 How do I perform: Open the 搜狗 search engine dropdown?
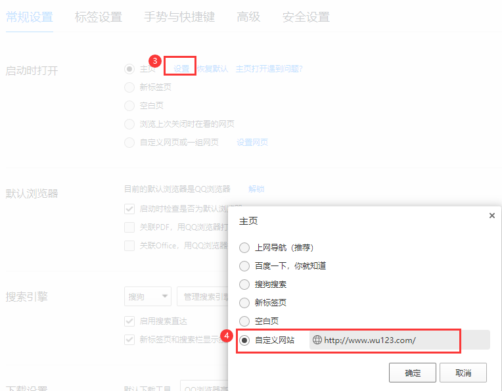[148, 296]
